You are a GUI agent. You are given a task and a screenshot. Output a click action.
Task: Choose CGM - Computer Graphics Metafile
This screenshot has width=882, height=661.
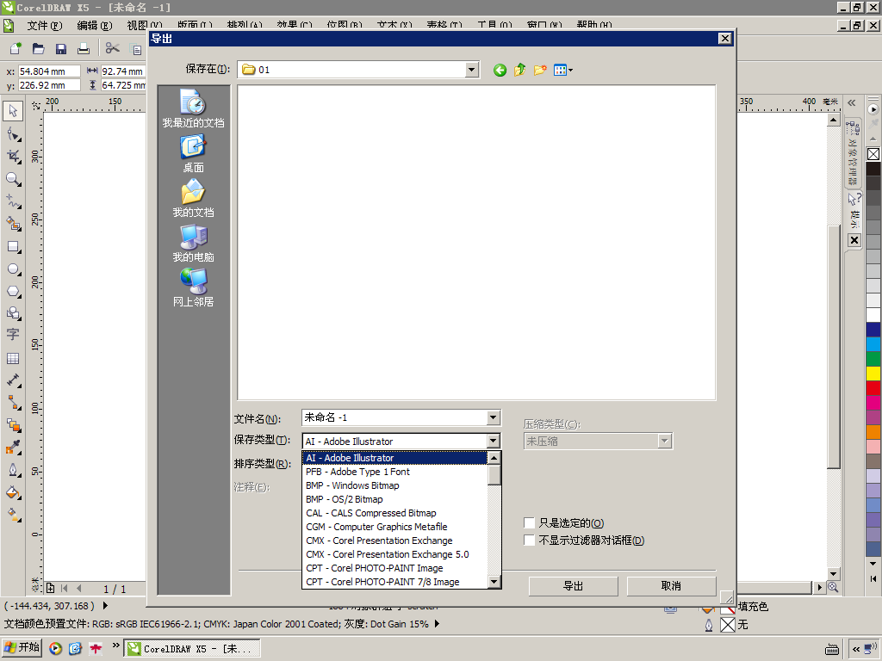click(394, 527)
